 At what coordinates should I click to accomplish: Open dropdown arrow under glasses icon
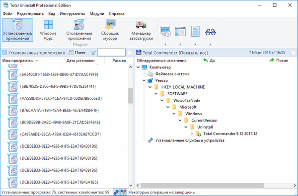(x=210, y=44)
